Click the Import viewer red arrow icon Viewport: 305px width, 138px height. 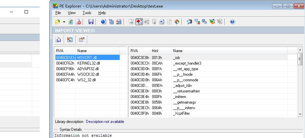pyautogui.click(x=139, y=22)
